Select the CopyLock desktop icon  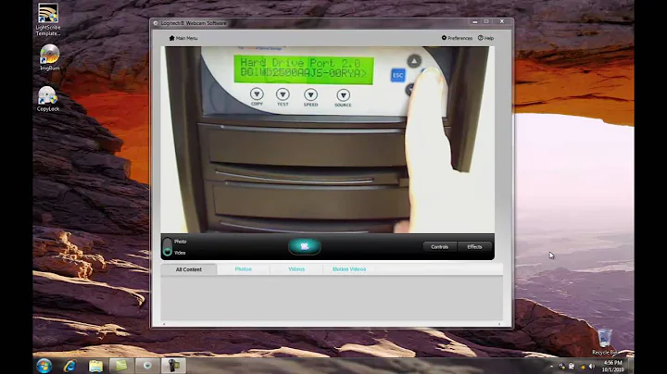47,99
